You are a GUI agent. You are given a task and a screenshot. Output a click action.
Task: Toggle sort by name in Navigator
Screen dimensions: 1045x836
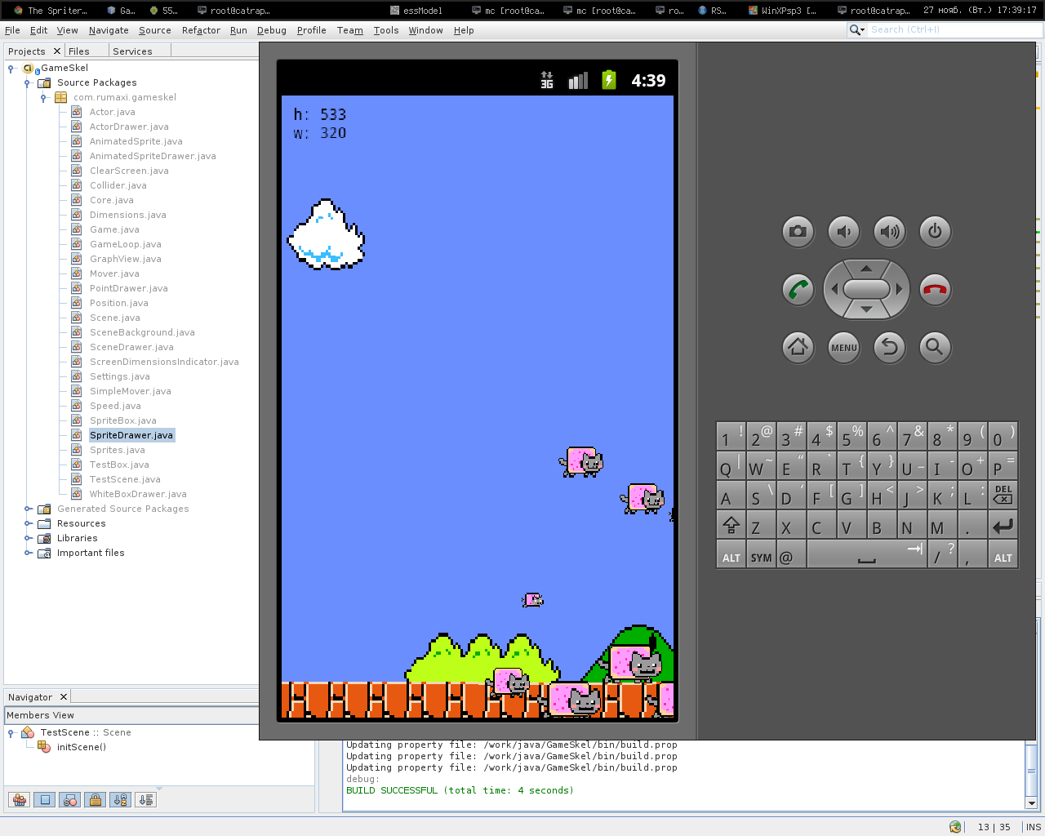[121, 800]
